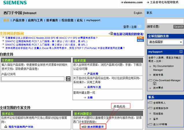Click 登录 login link

click(126, 27)
